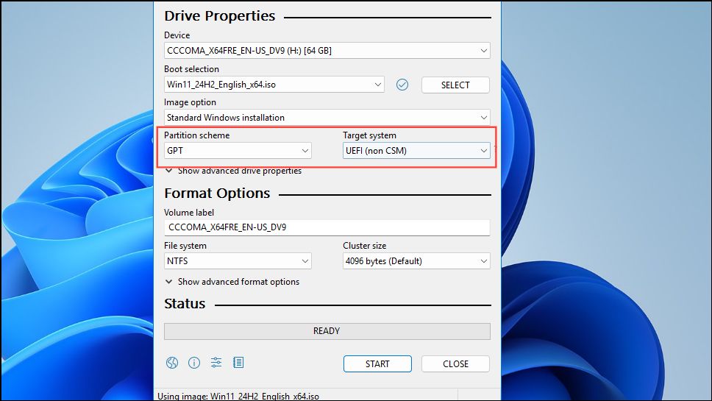This screenshot has width=712, height=401.
Task: Open the Cluster size dropdown
Action: [416, 261]
